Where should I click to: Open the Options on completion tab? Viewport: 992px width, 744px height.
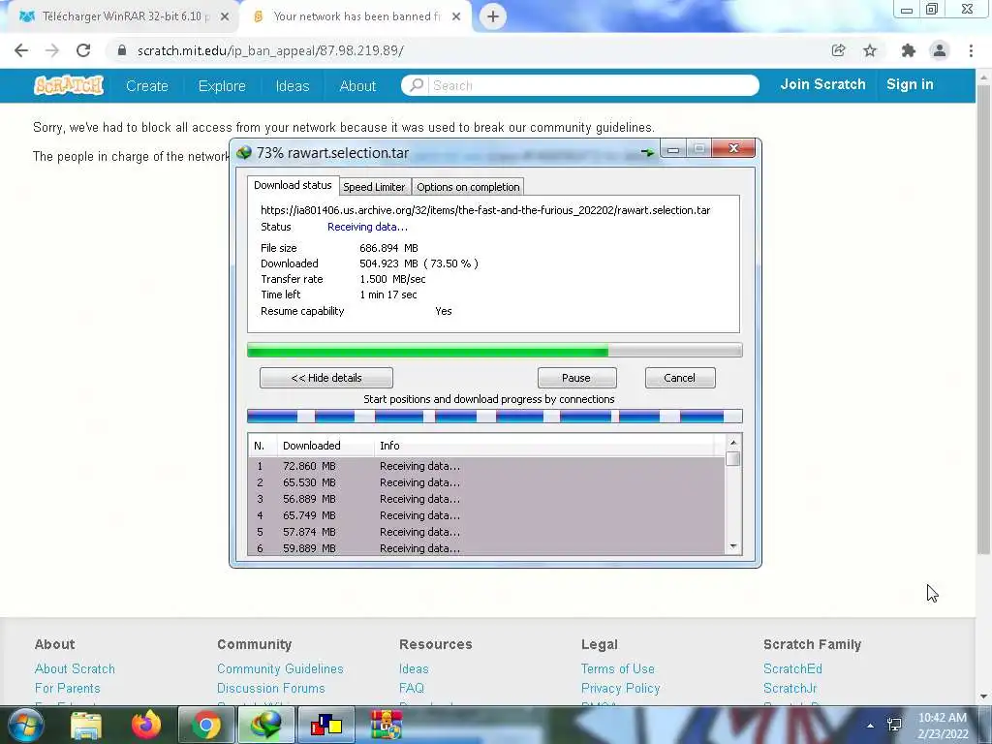click(468, 187)
